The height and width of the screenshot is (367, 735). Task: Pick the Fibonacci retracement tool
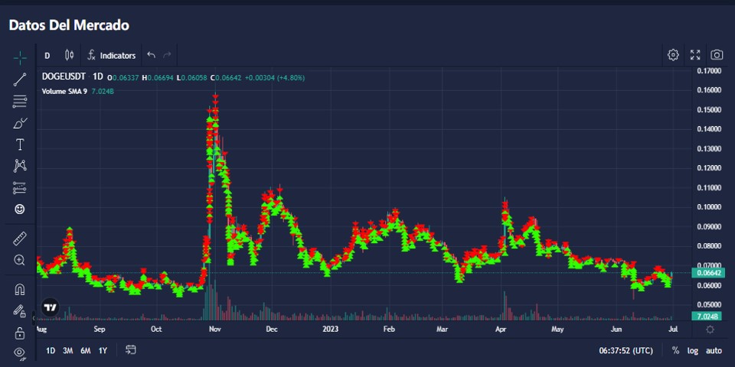[20, 101]
